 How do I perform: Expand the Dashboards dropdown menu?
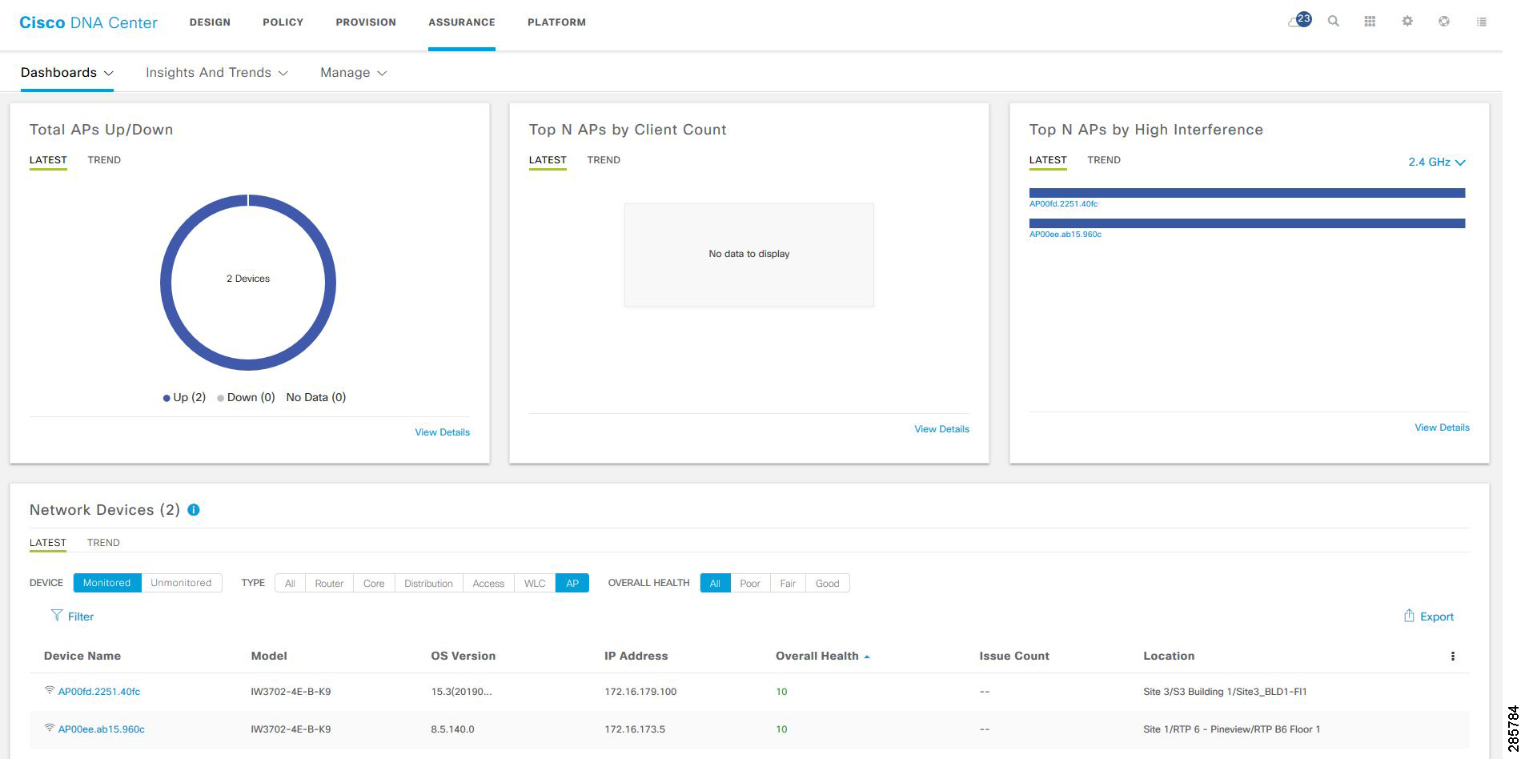67,72
